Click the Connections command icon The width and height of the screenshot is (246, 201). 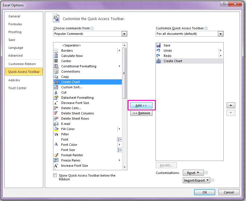[56, 71]
